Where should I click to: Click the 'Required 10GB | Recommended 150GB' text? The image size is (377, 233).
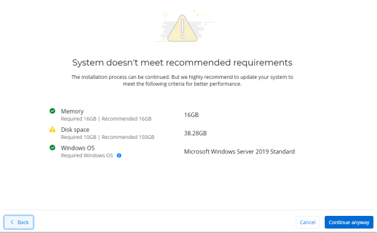(107, 137)
